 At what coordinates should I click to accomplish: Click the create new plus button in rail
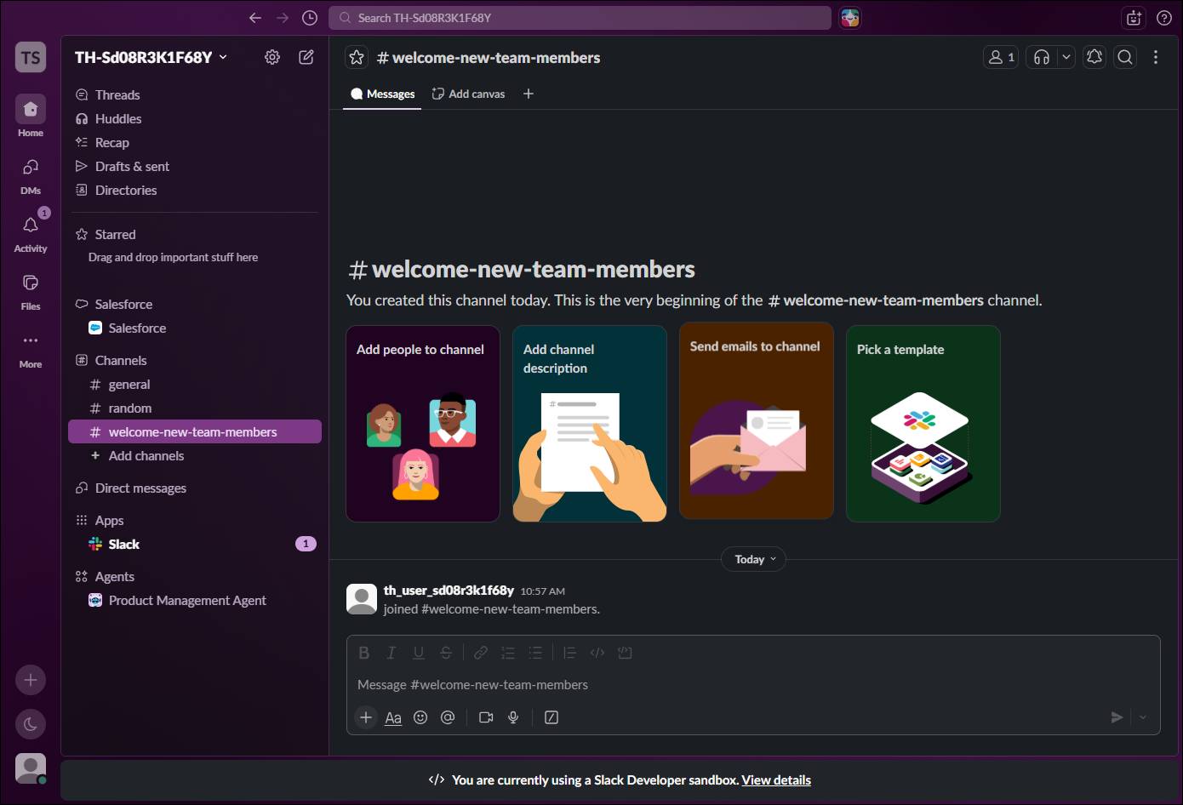point(31,680)
